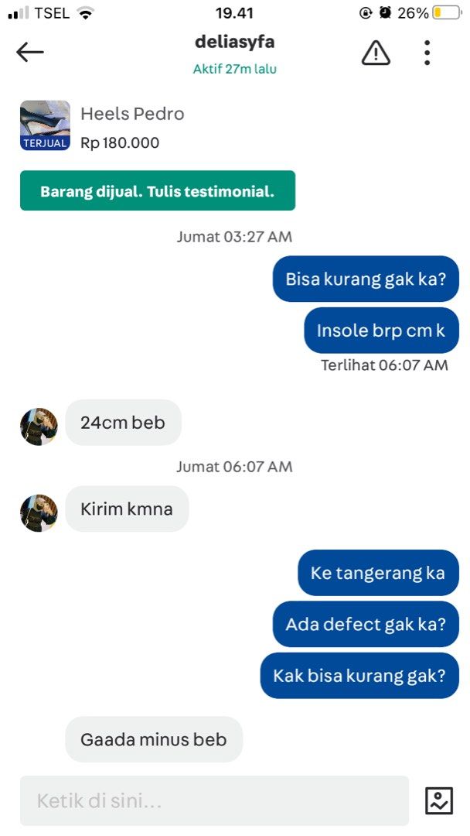Open the Heels Pedro listing thumbnail
Image resolution: width=470 pixels, height=836 pixels.
[46, 125]
